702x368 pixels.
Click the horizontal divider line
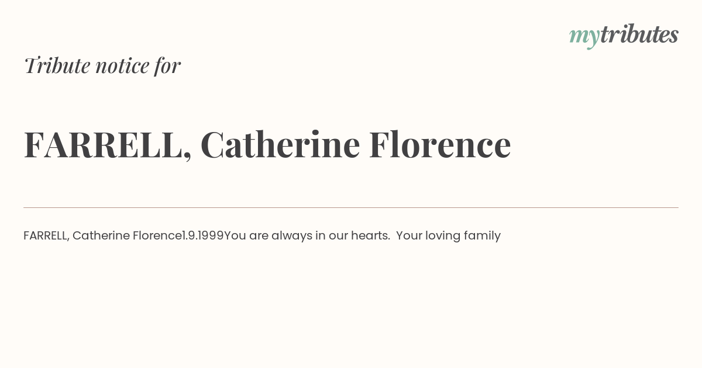351,207
